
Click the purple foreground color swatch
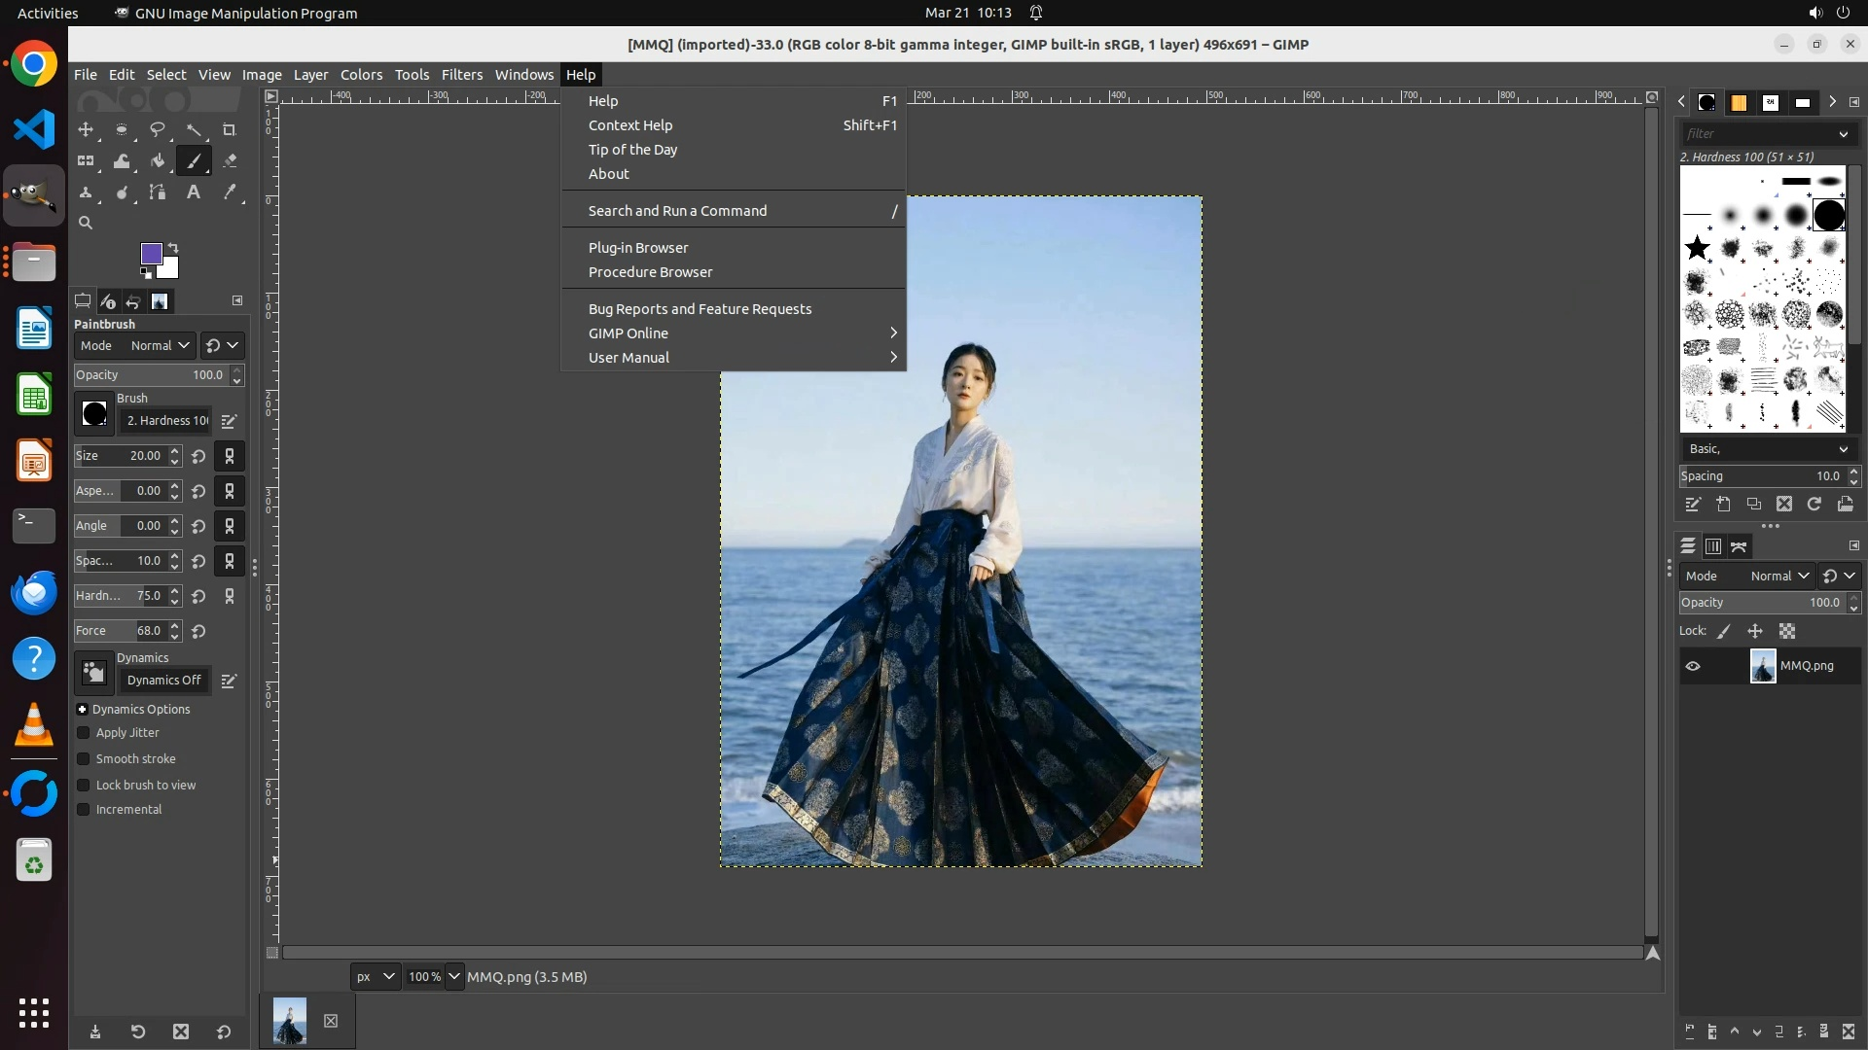pyautogui.click(x=151, y=254)
